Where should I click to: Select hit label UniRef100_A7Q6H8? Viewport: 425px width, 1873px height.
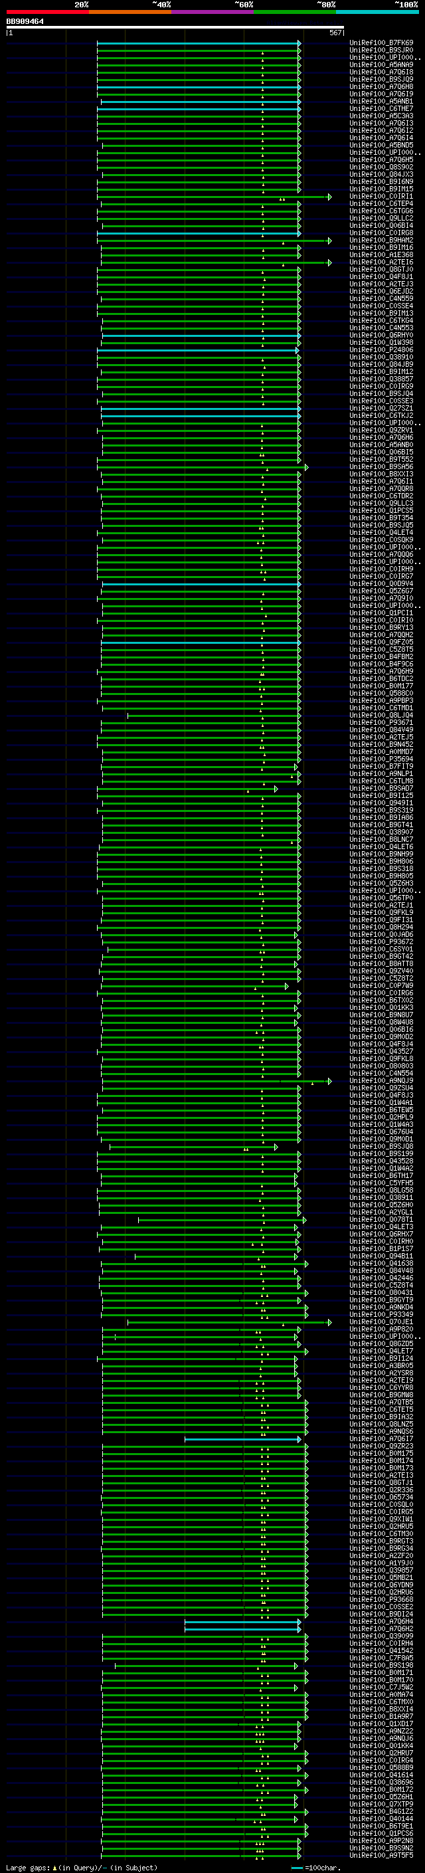coord(381,86)
